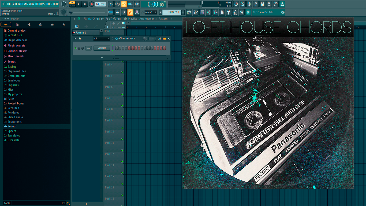Select the Playlist mute tool
Screen dimensions: 366x206
point(98,19)
